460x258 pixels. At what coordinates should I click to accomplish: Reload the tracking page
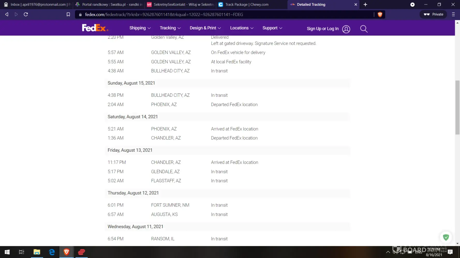26,14
